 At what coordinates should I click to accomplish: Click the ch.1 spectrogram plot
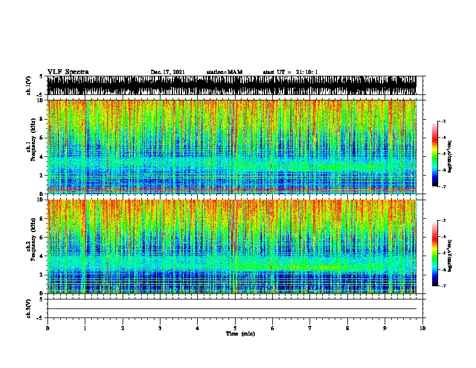(236, 147)
